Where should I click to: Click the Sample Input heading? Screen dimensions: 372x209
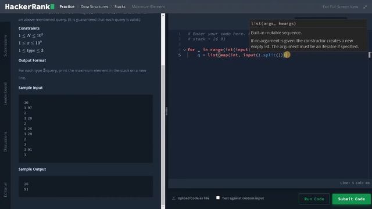tap(31, 88)
